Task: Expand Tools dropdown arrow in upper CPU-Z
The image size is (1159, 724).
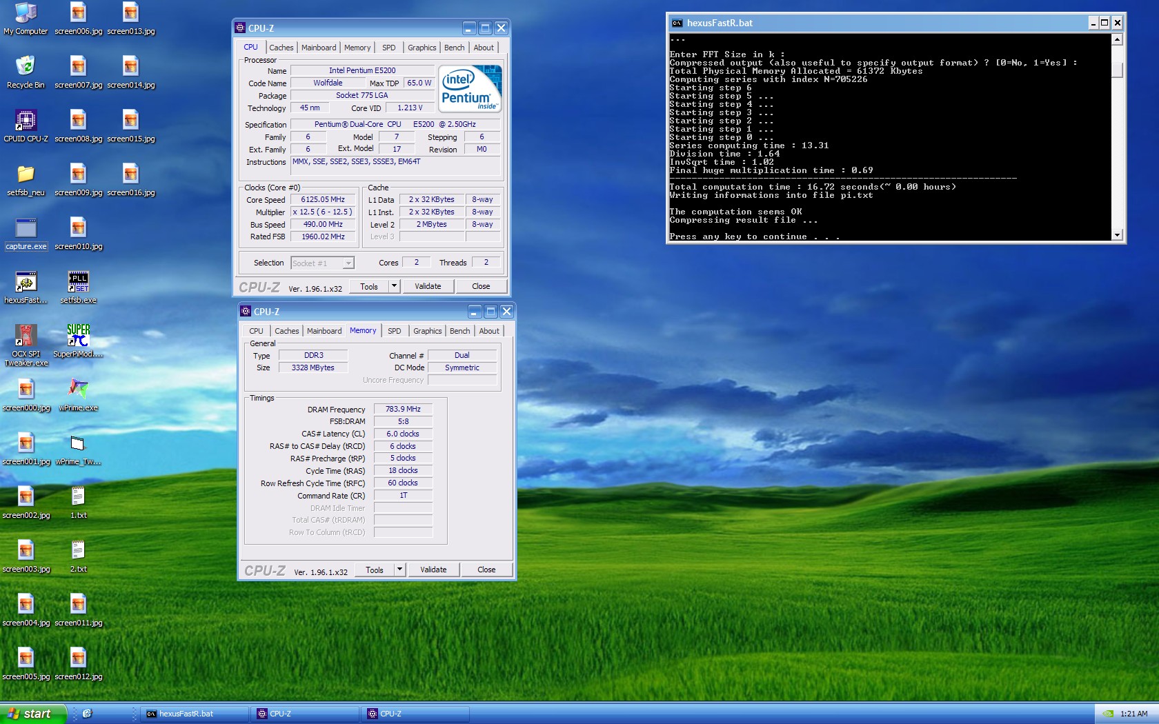Action: (x=394, y=286)
